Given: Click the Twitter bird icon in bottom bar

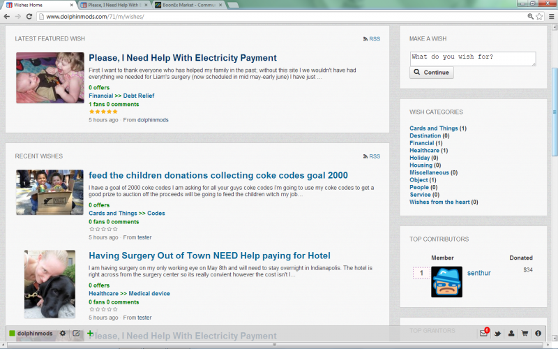Looking at the screenshot, I should point(497,334).
